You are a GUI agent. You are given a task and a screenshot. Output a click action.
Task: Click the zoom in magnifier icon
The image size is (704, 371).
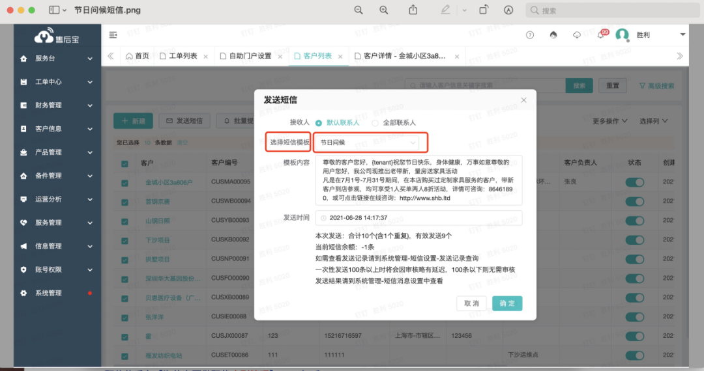point(384,10)
